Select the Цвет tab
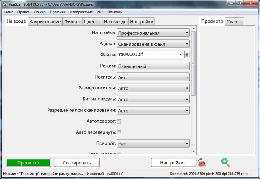Image resolution: width=260 pixels, height=179 pixels. tap(91, 21)
